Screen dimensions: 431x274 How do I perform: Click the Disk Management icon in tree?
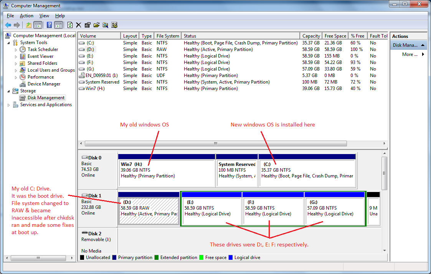tap(23, 98)
